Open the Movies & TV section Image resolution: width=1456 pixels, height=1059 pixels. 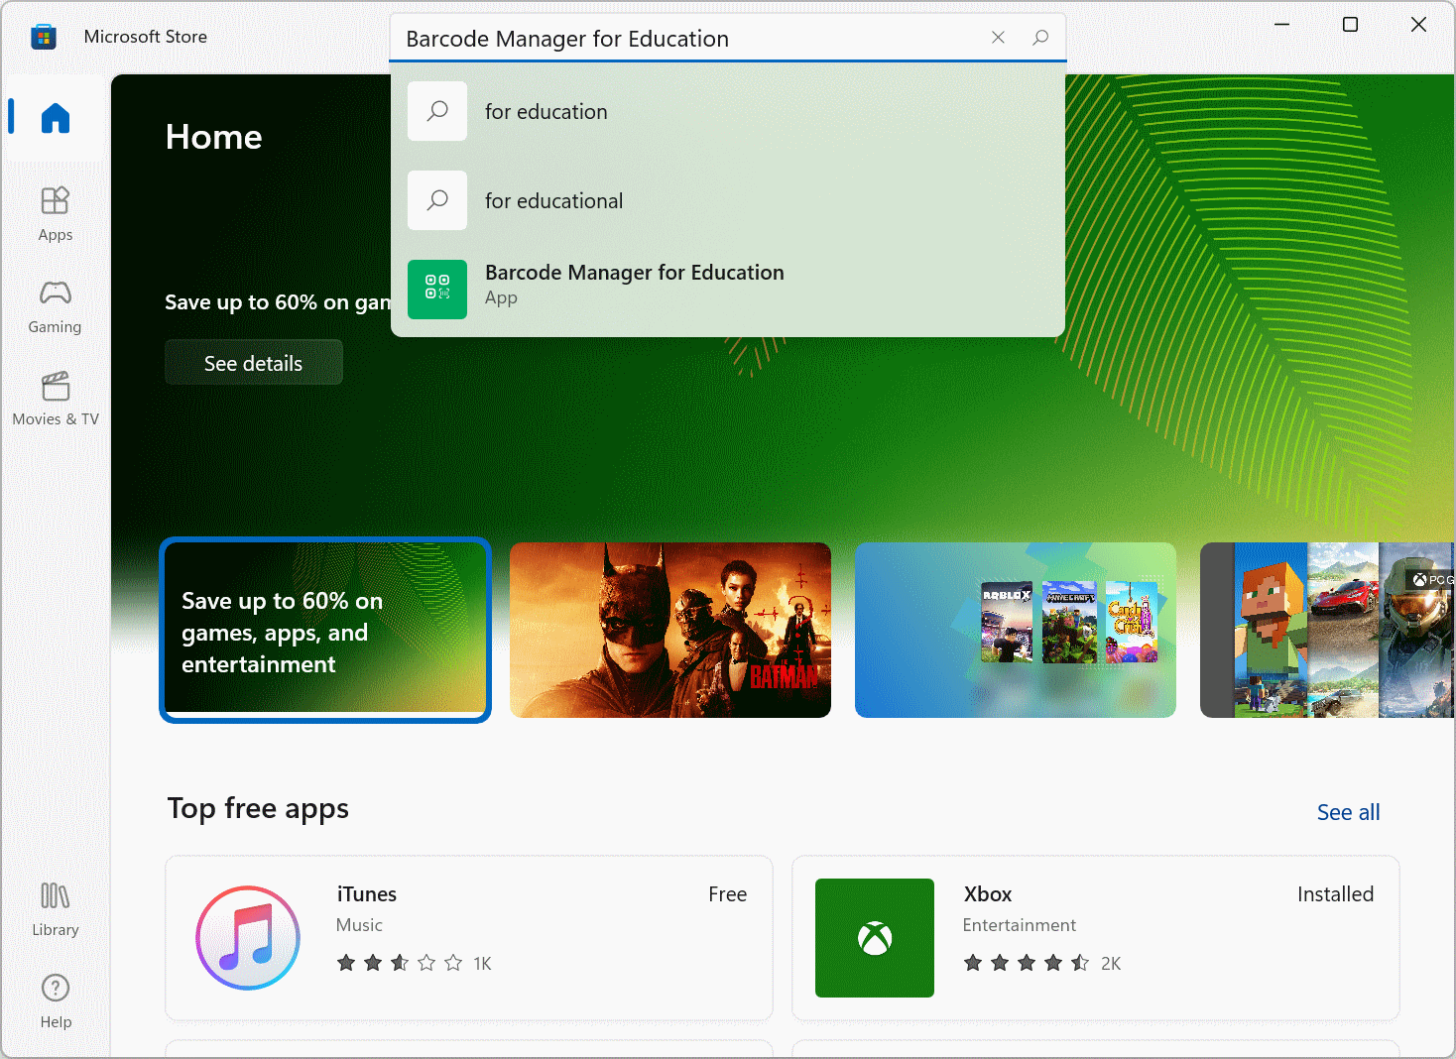coord(56,399)
